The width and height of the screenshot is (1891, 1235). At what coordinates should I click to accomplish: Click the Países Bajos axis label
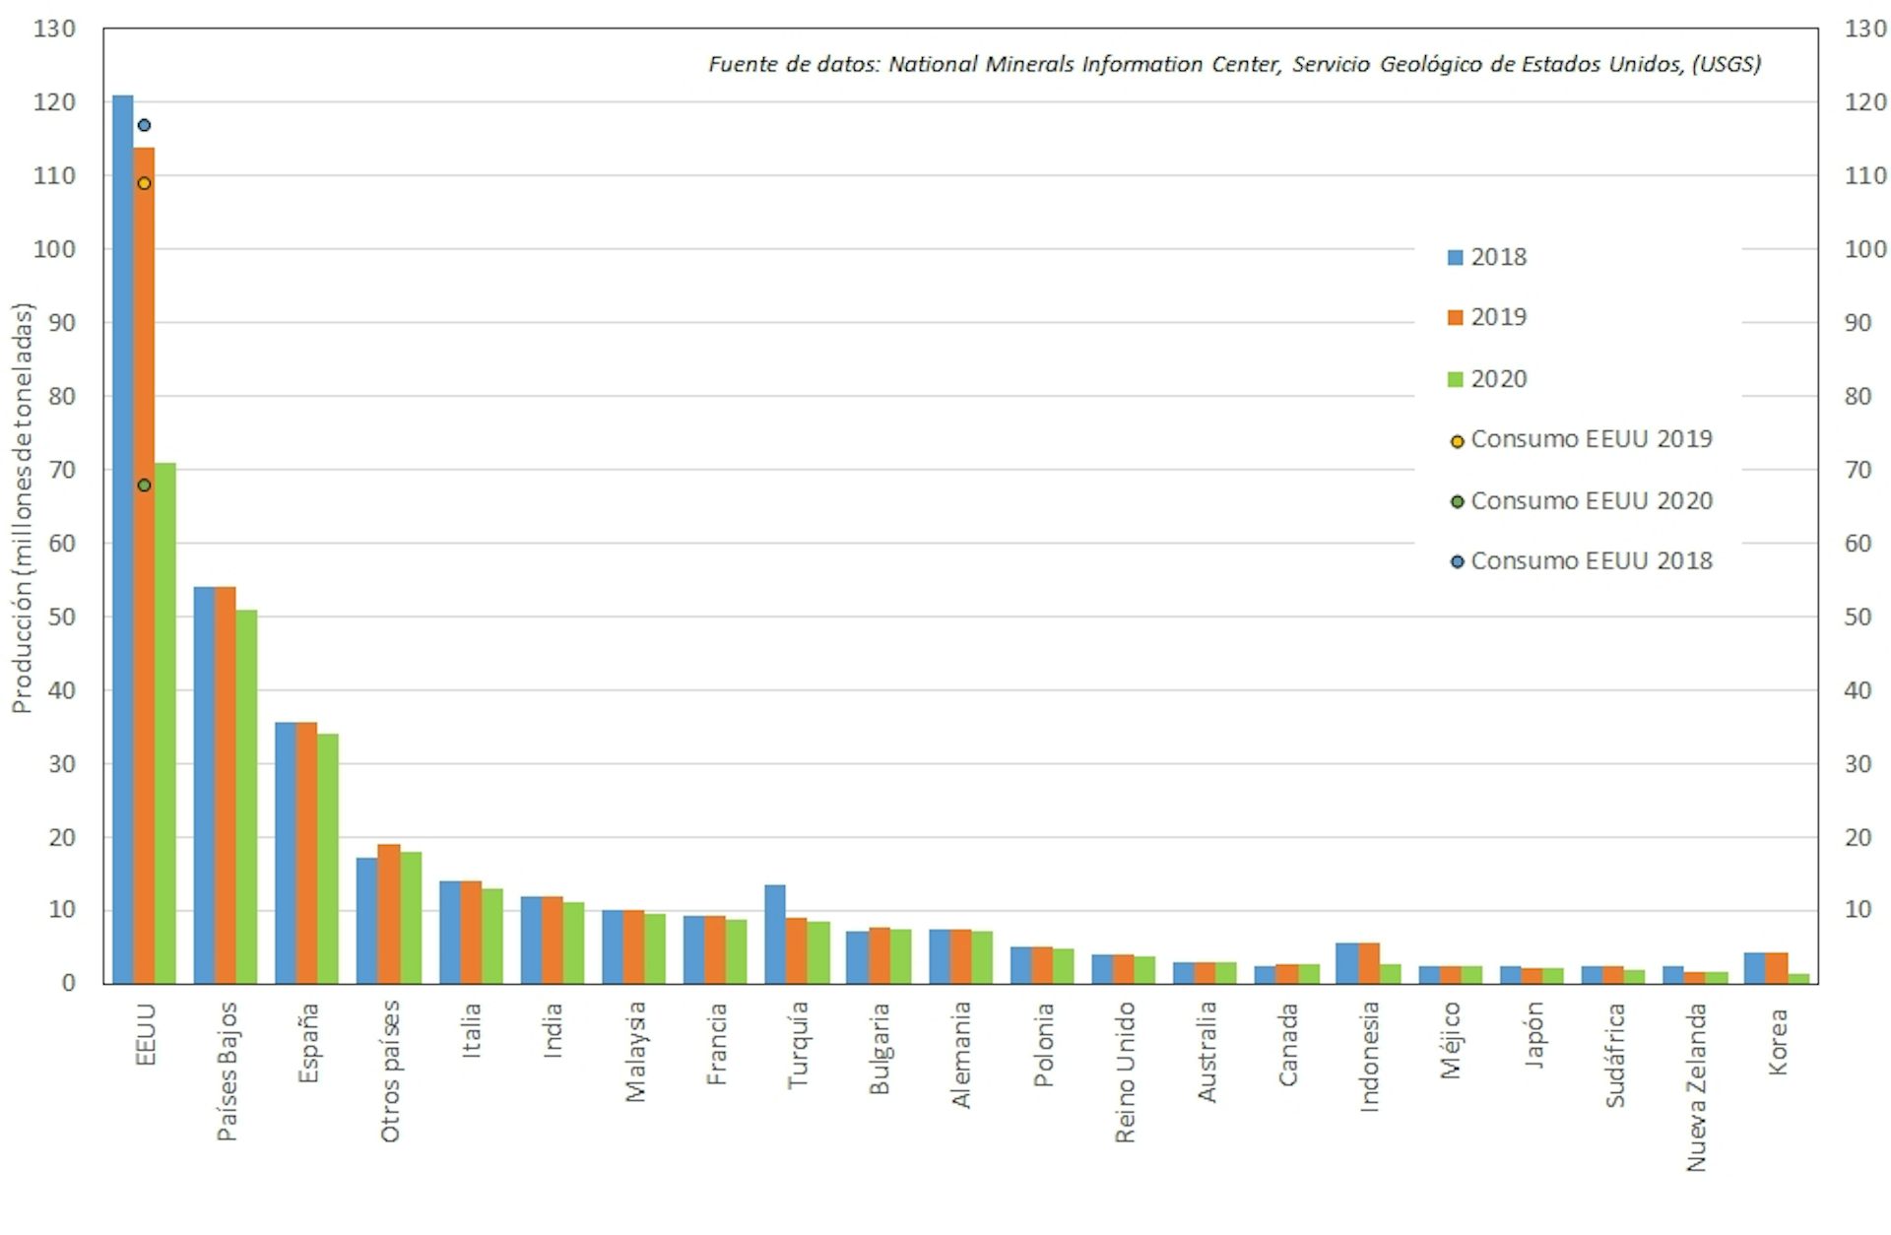[x=228, y=1072]
